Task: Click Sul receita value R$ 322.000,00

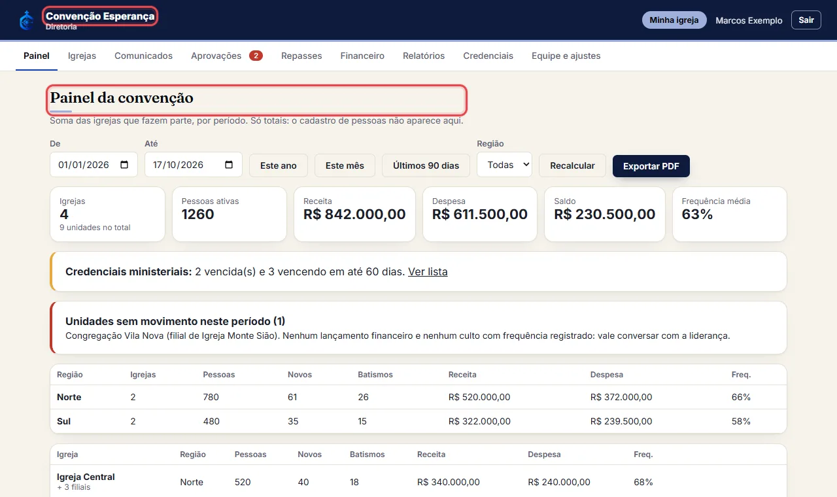Action: pyautogui.click(x=479, y=421)
